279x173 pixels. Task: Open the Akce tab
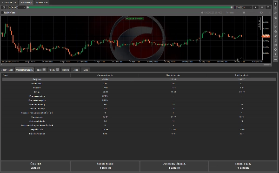(x=76, y=70)
